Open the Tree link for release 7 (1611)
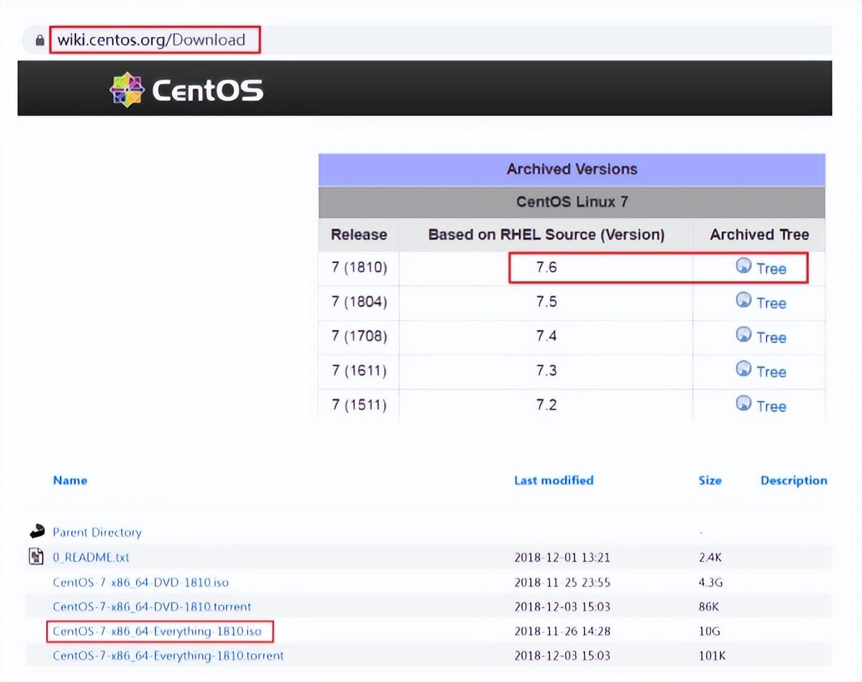 [x=771, y=372]
